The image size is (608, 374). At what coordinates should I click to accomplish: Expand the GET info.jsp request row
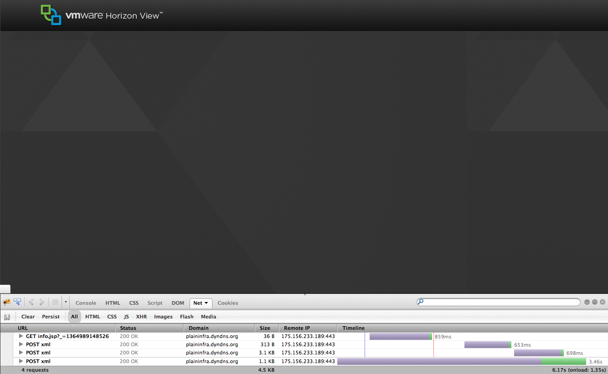coord(21,336)
